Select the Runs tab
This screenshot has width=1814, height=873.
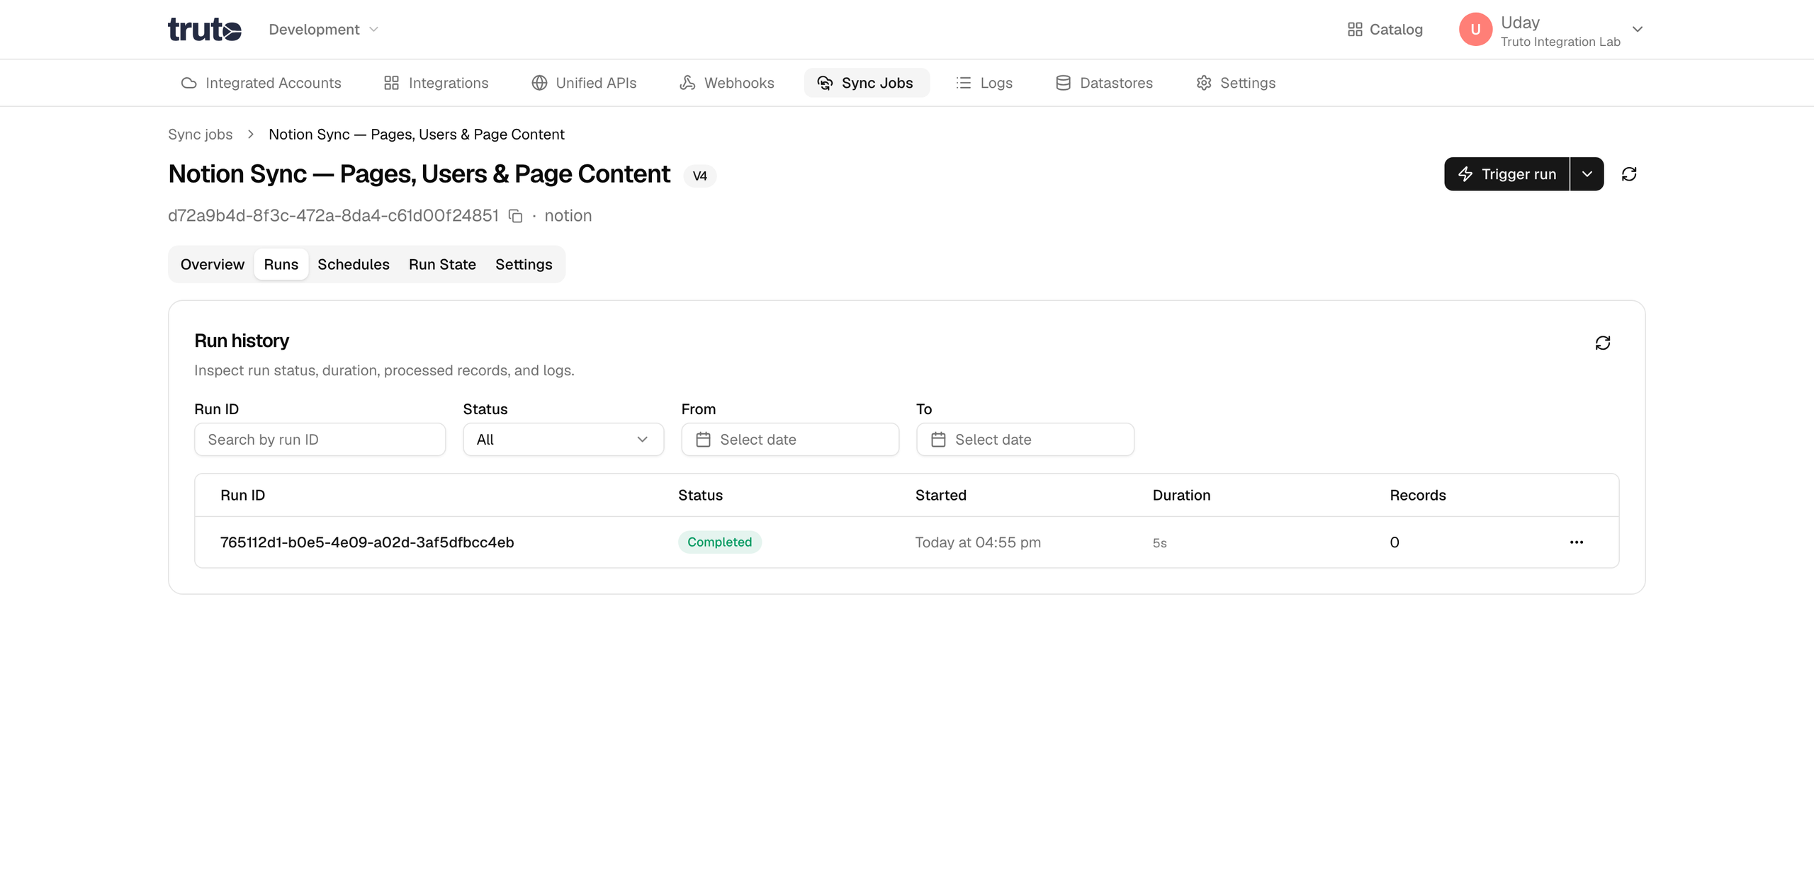point(281,264)
